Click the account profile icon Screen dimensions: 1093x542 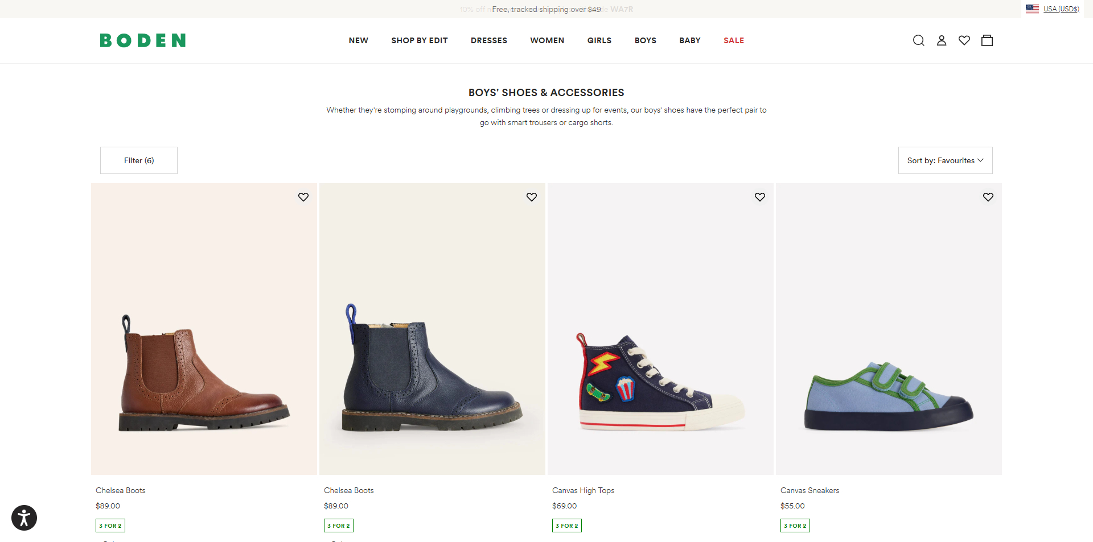tap(941, 40)
